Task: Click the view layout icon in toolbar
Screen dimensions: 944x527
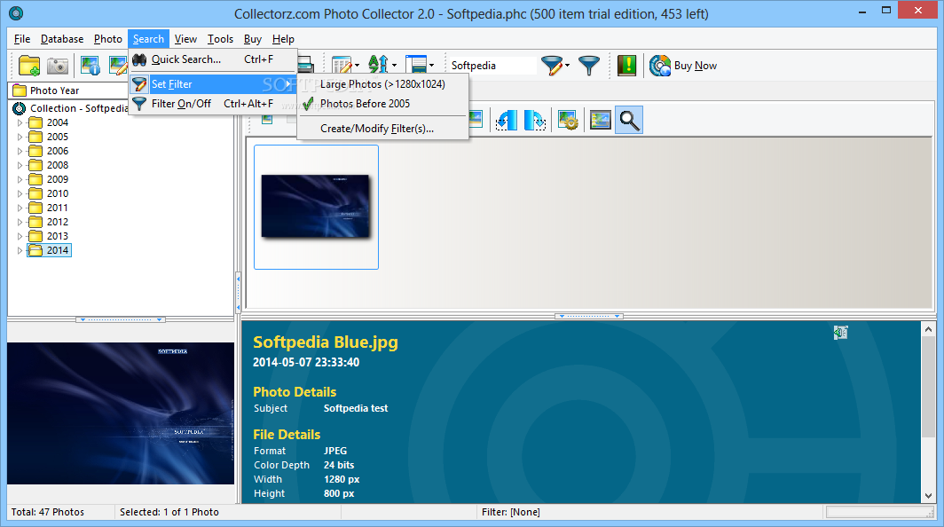Action: point(416,65)
